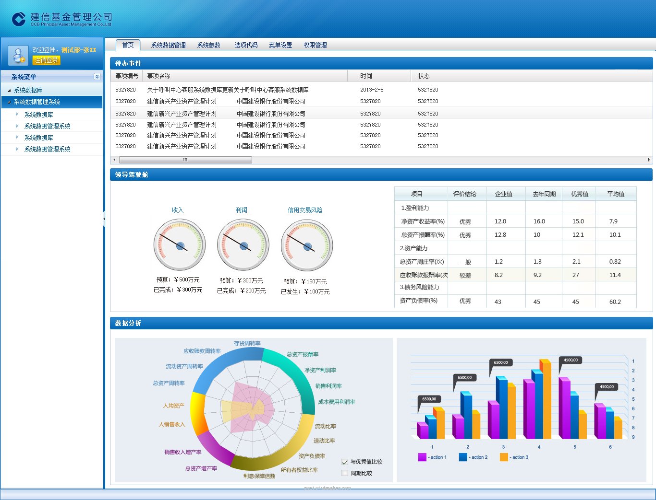Open the 关于呼叫中心客服系统数据库 event row
The height and width of the screenshot is (500, 656).
pyautogui.click(x=381, y=90)
